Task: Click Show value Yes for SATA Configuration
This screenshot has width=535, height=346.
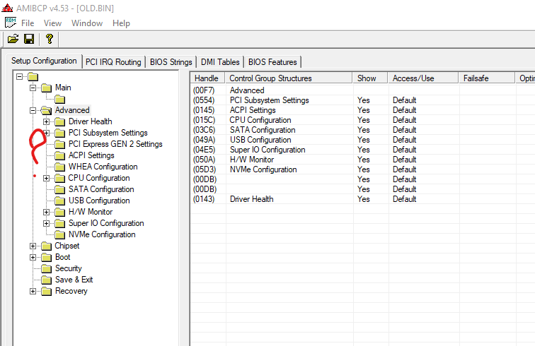Action: click(363, 130)
